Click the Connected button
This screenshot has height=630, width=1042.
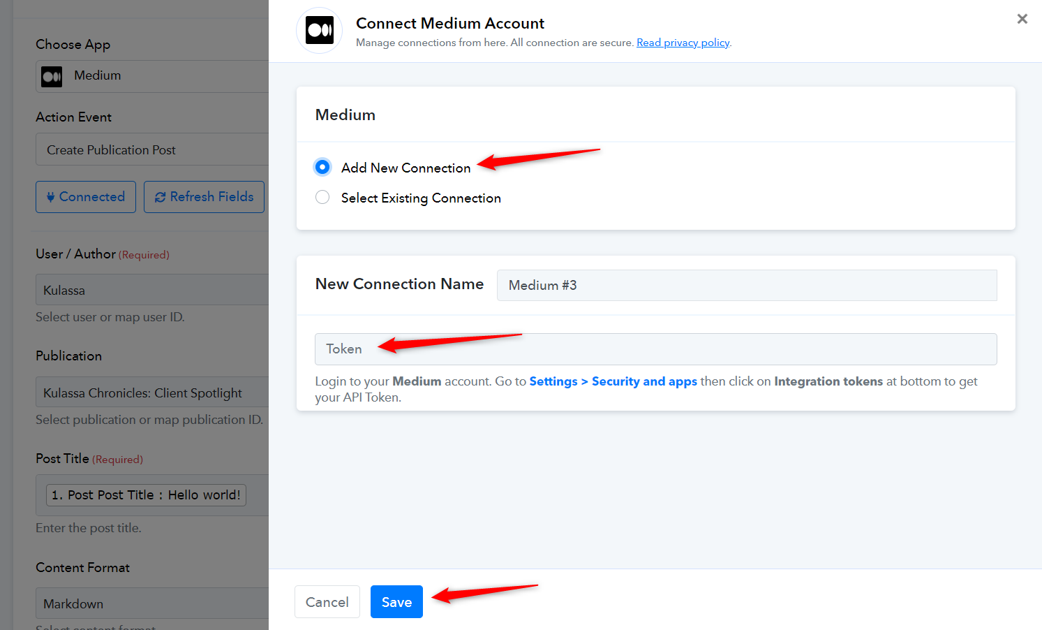click(x=86, y=197)
